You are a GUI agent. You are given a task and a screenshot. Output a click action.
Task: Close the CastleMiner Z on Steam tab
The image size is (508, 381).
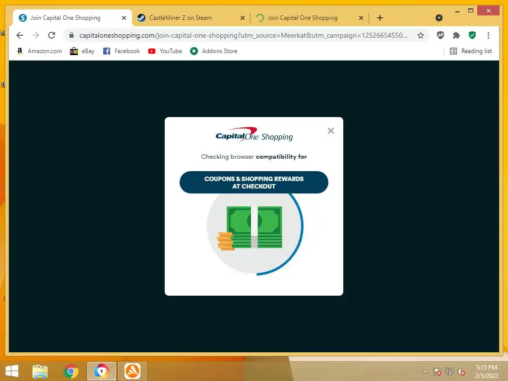coord(242,18)
